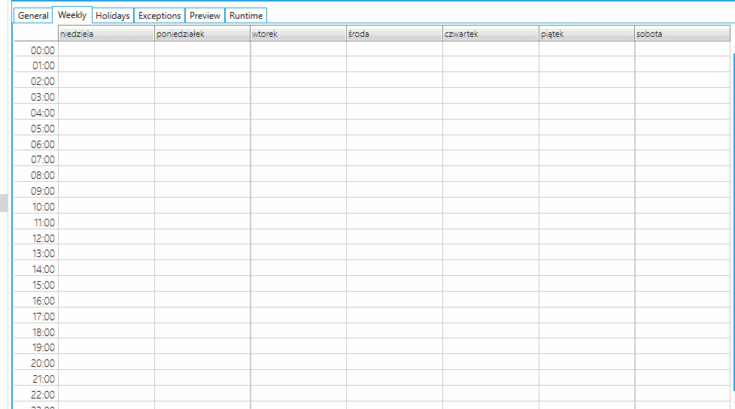The height and width of the screenshot is (409, 735).
Task: Click the 02:00 time label
Action: click(43, 81)
